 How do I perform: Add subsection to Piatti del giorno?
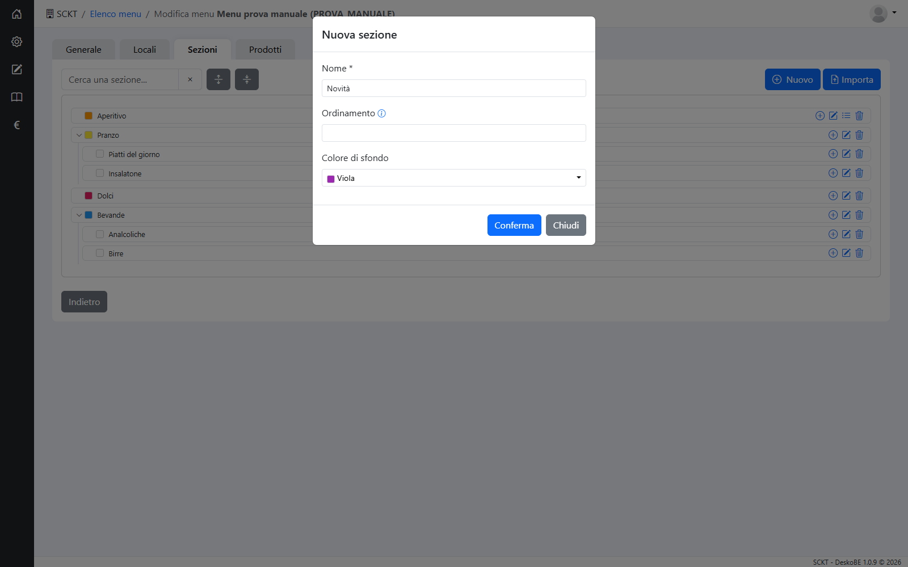pyautogui.click(x=833, y=154)
